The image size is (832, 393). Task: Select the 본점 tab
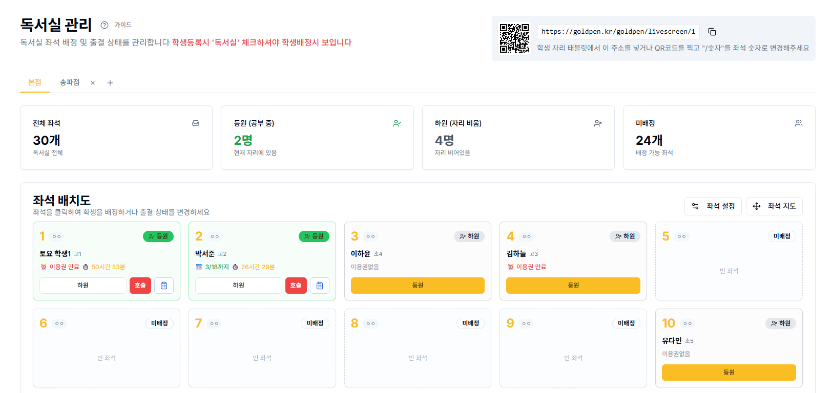tap(35, 82)
